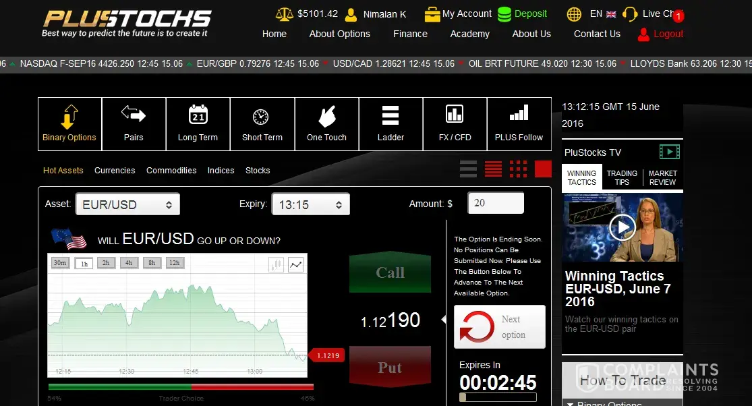Click the $5101.42 account balance
The image size is (752, 406).
point(318,14)
